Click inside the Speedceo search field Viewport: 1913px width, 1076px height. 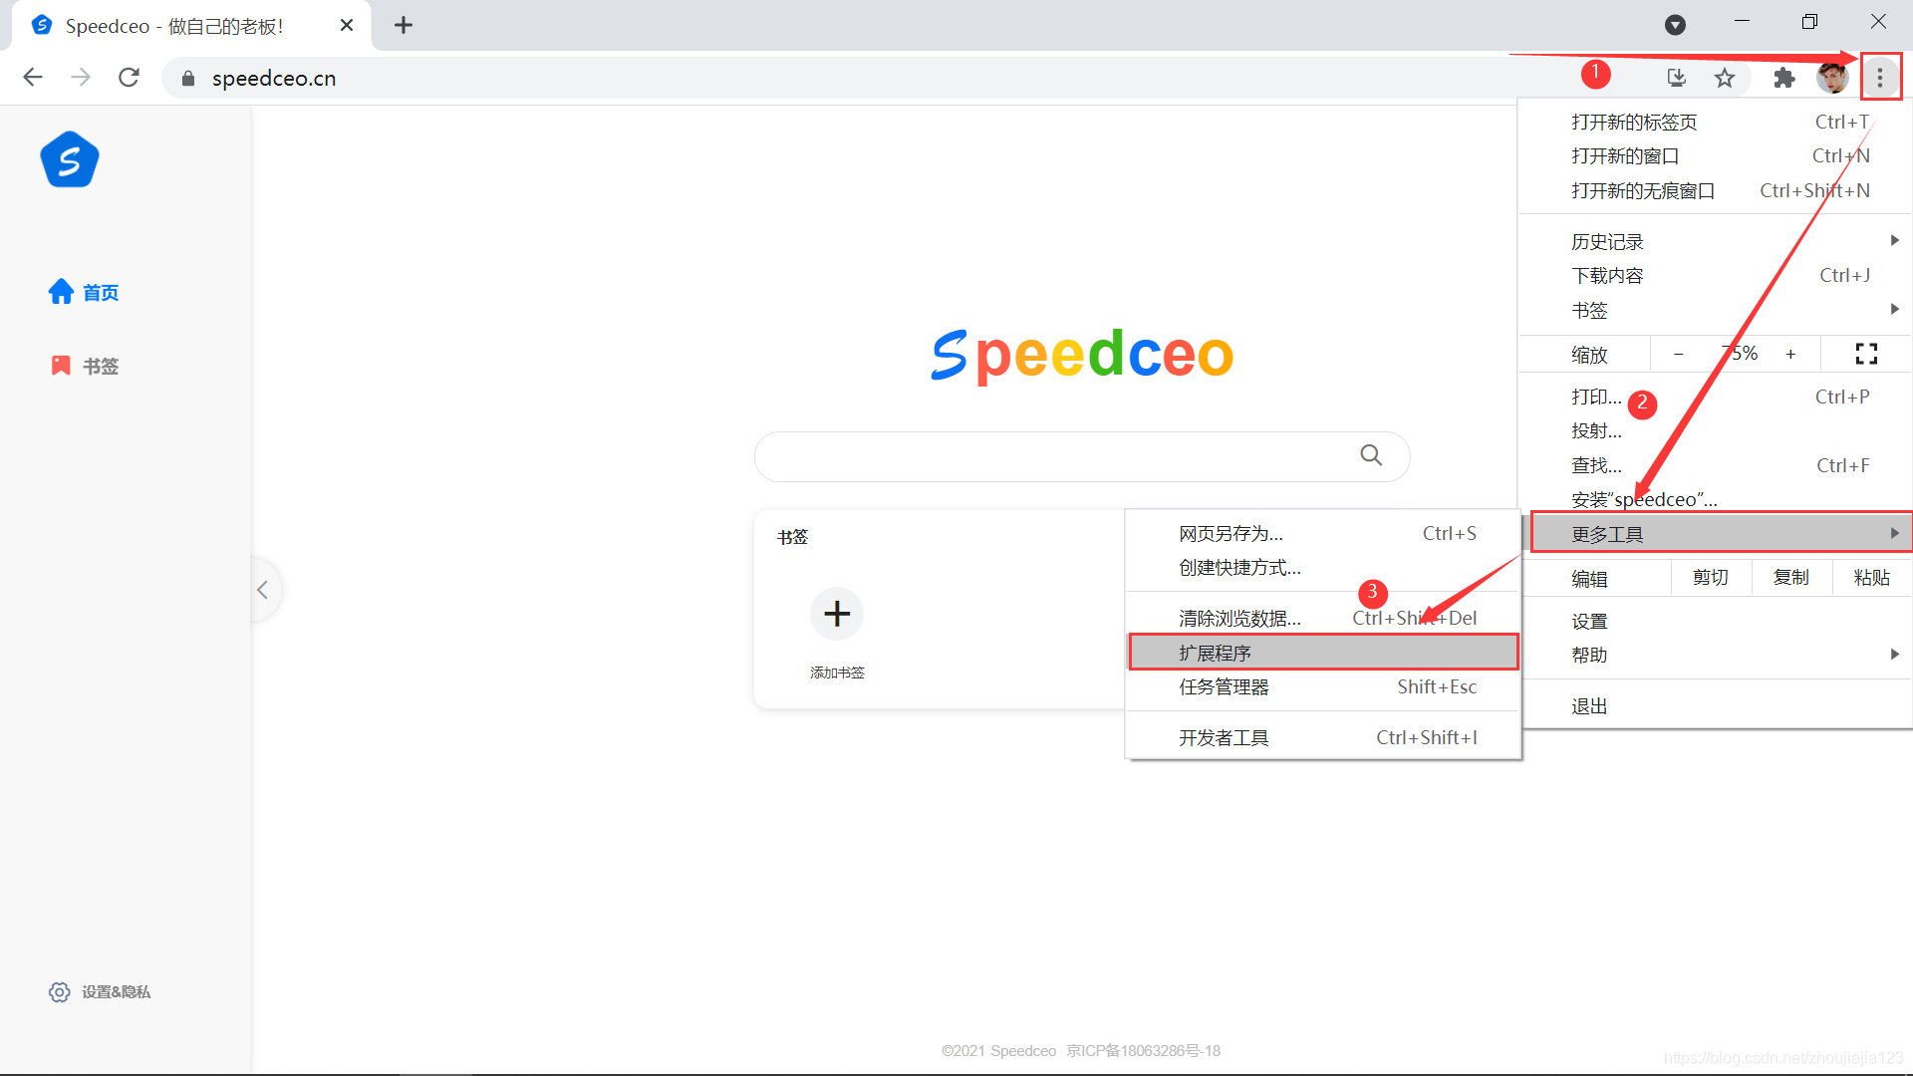pyautogui.click(x=1046, y=456)
